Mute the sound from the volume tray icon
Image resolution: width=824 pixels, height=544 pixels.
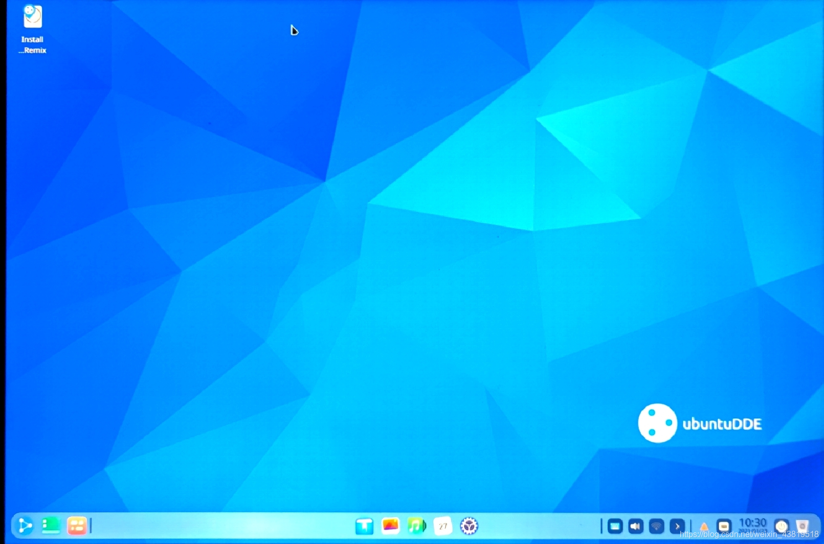coord(635,527)
